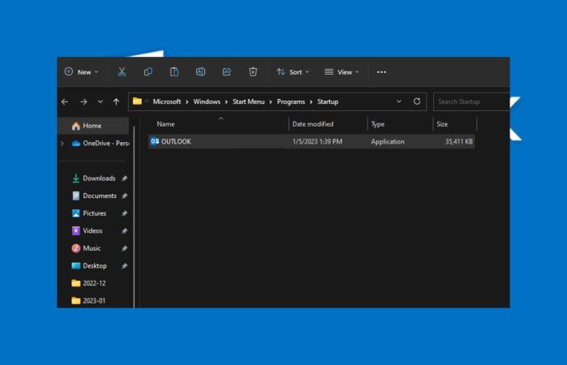The height and width of the screenshot is (365, 567).
Task: Expand chevron after Windows in path
Action: [226, 101]
